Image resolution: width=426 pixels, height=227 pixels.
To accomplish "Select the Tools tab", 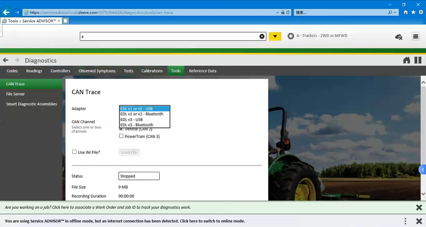I will (x=176, y=71).
